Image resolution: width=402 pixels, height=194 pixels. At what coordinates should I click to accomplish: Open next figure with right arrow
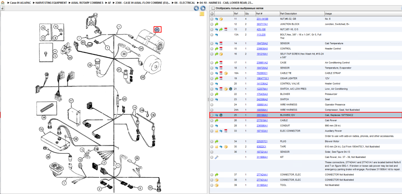pyautogui.click(x=202, y=8)
